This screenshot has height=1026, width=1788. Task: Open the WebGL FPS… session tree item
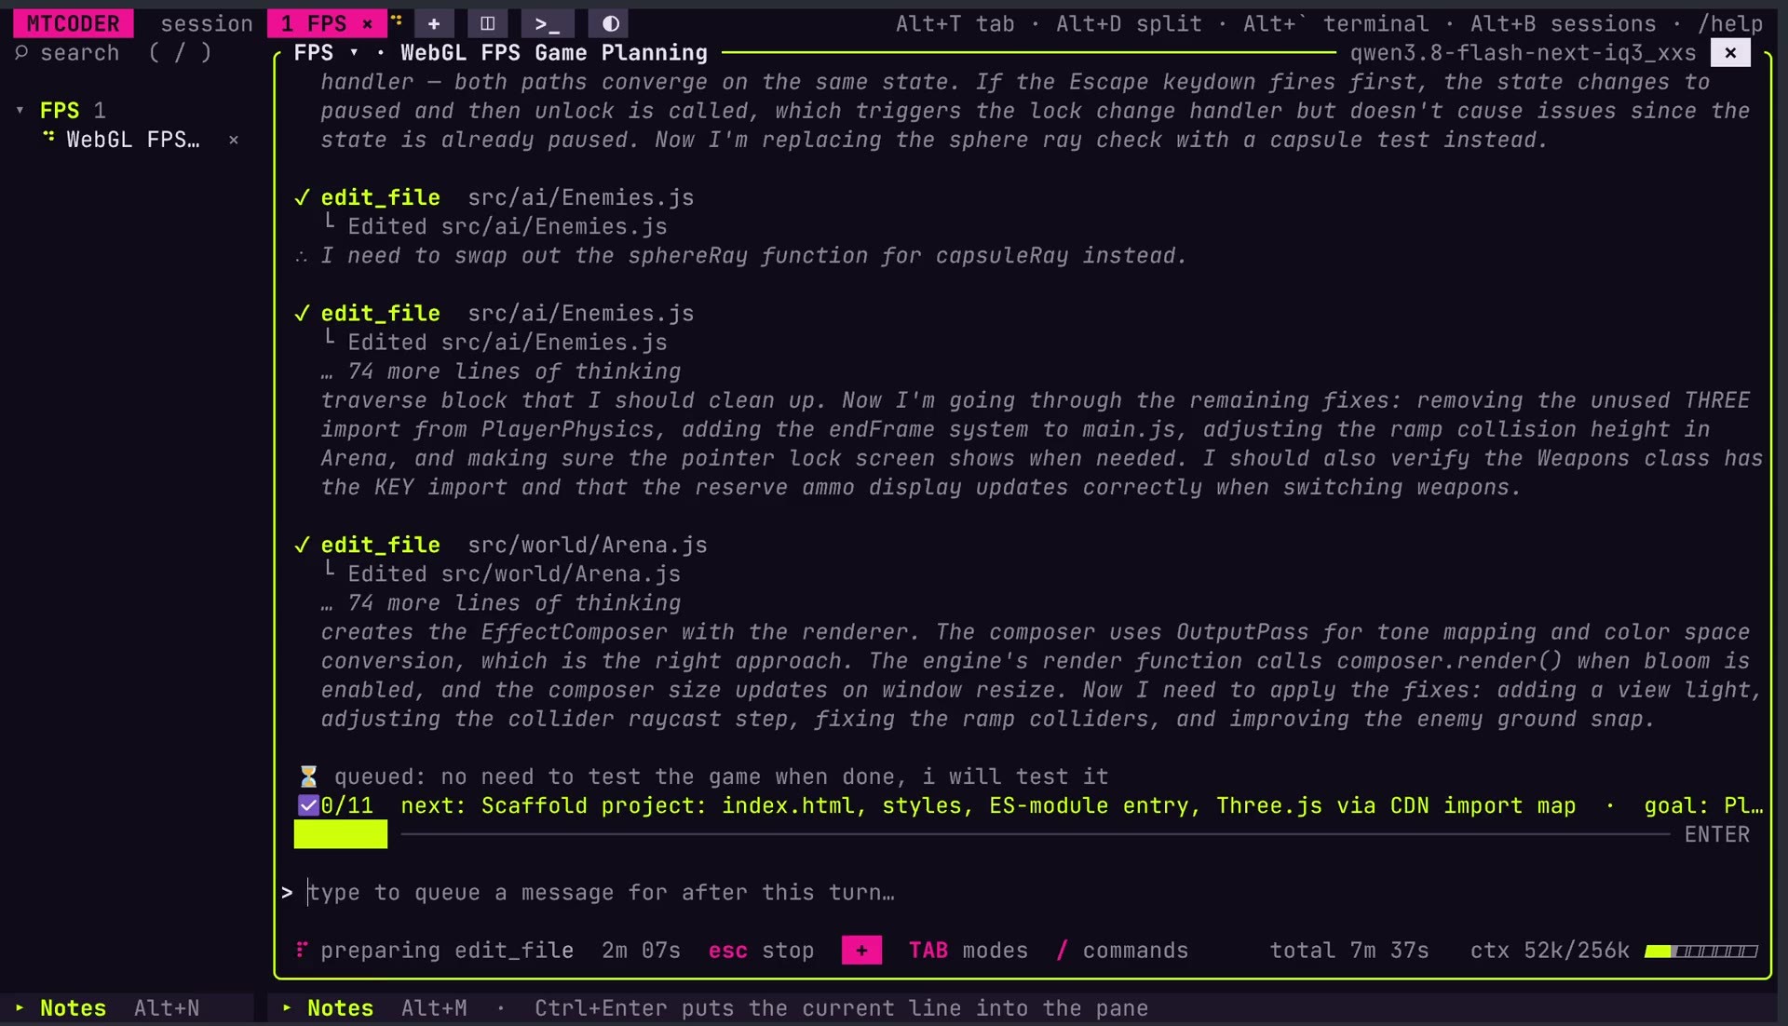[x=133, y=140]
